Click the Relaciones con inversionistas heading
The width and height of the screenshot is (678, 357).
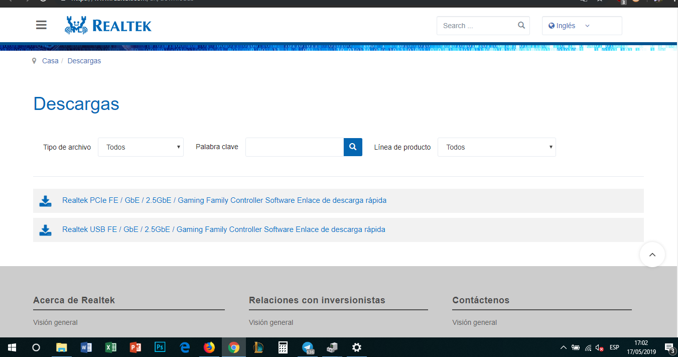317,300
